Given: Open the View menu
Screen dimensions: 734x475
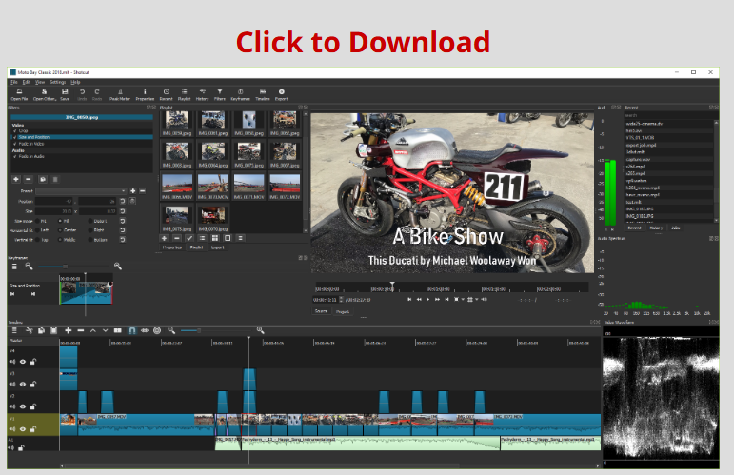Looking at the screenshot, I should (40, 82).
